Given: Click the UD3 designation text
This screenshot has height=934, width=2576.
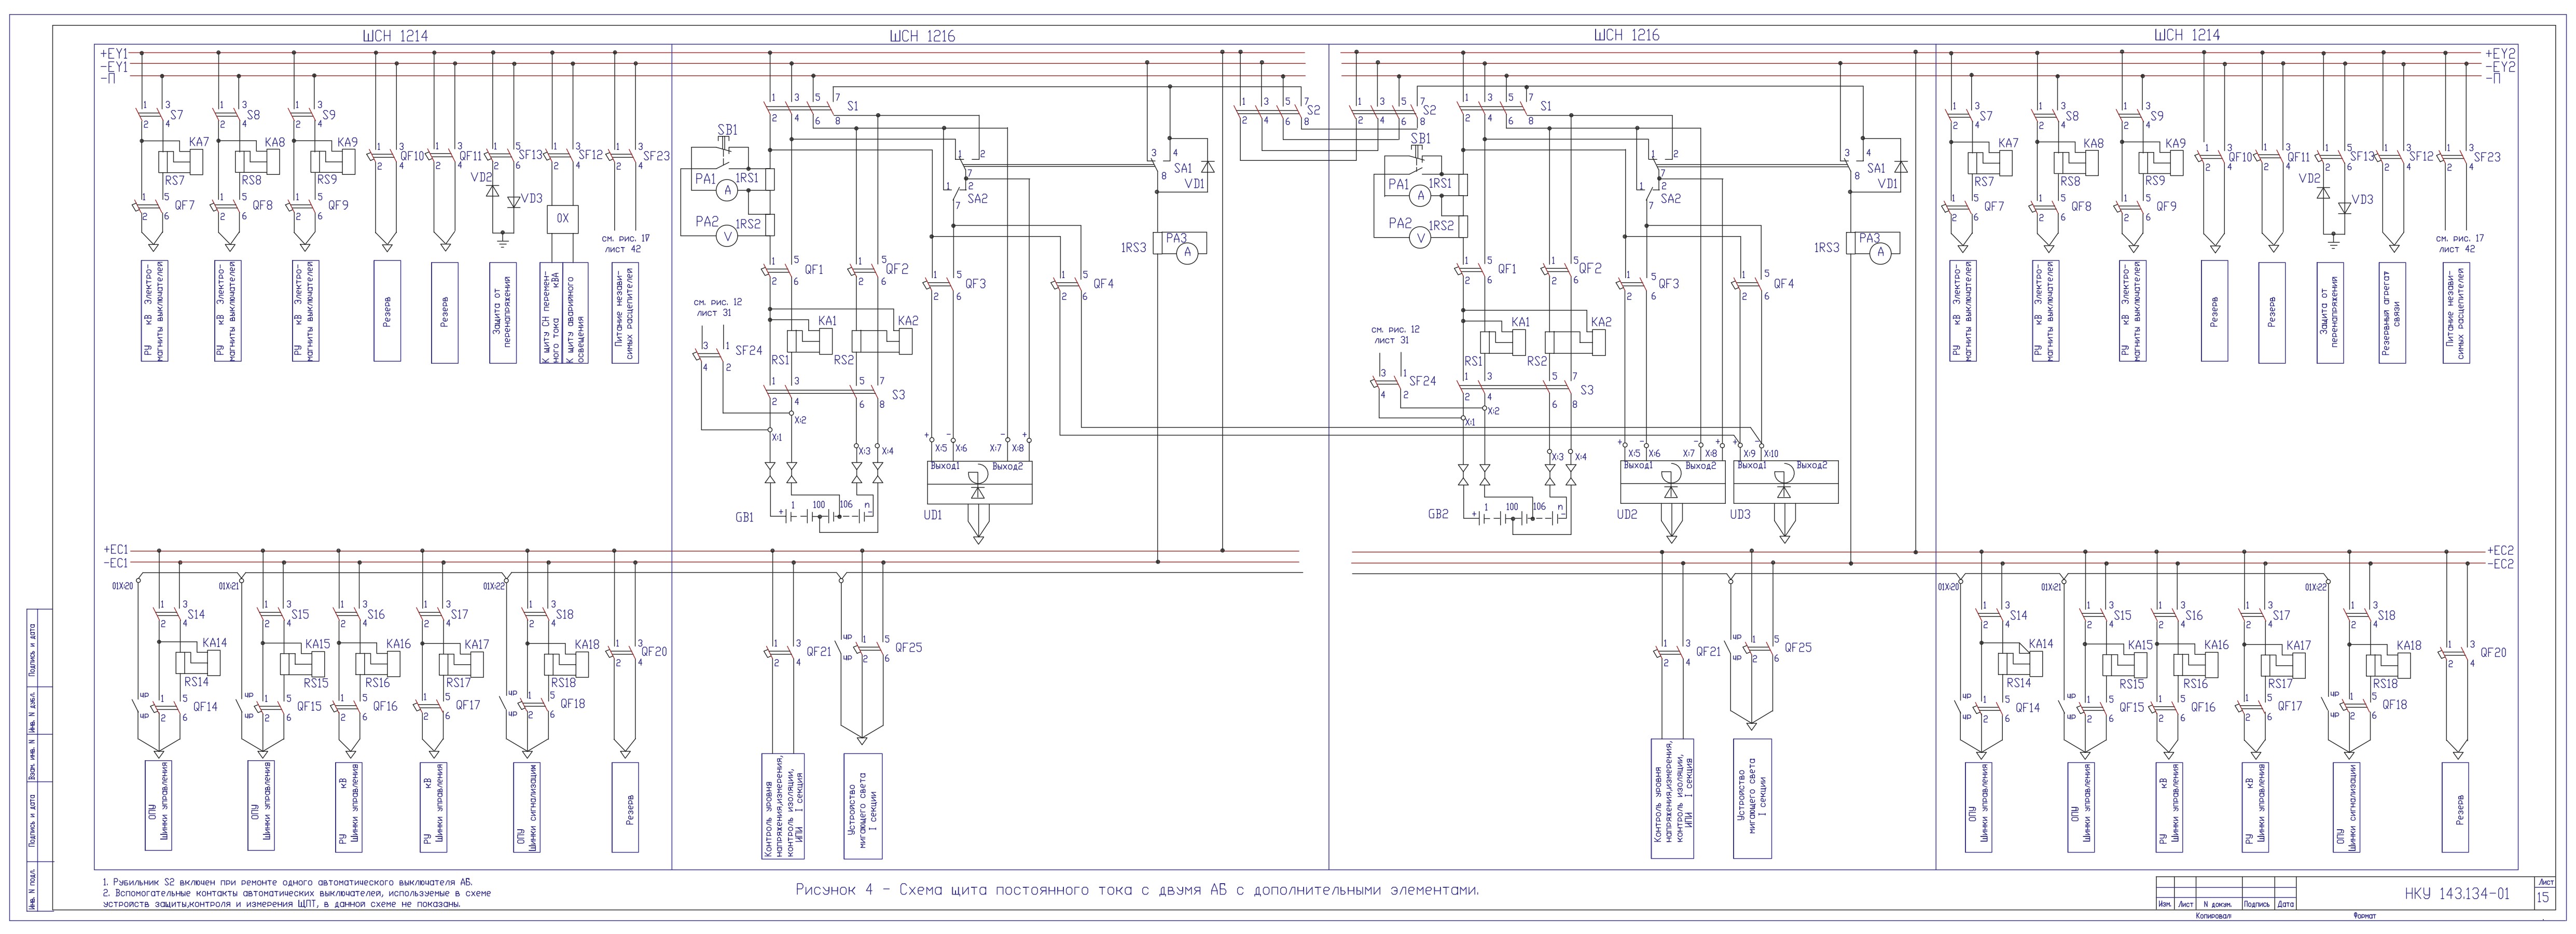Looking at the screenshot, I should pyautogui.click(x=1740, y=515).
